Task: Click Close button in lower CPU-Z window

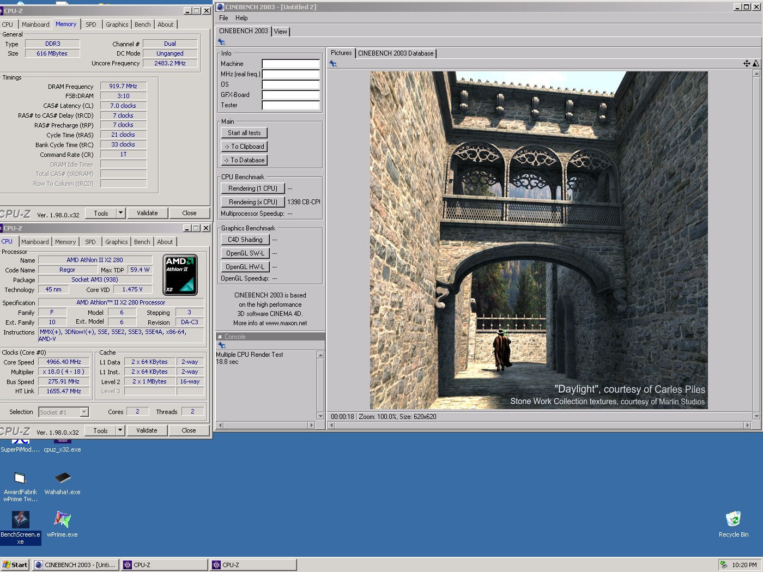Action: (189, 430)
